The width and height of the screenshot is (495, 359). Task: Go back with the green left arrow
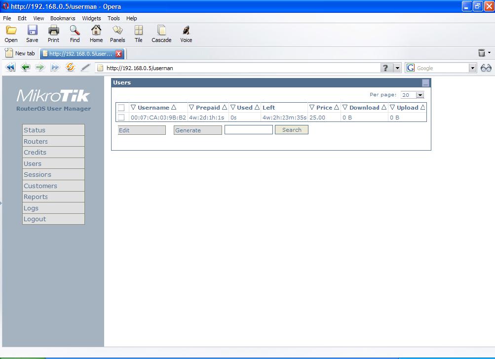coord(25,67)
